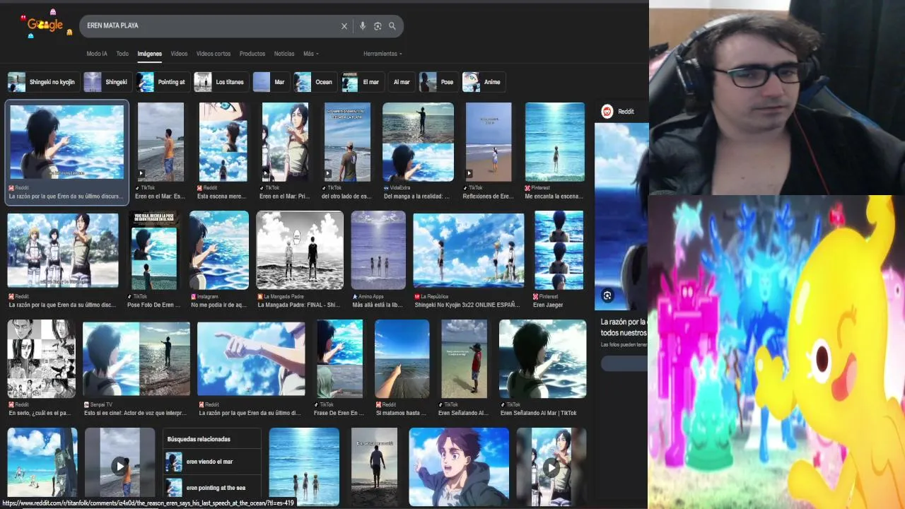Open the 'En serio, ¿cuál es el pa...' manga thumbnail
The width and height of the screenshot is (905, 509).
pyautogui.click(x=41, y=359)
